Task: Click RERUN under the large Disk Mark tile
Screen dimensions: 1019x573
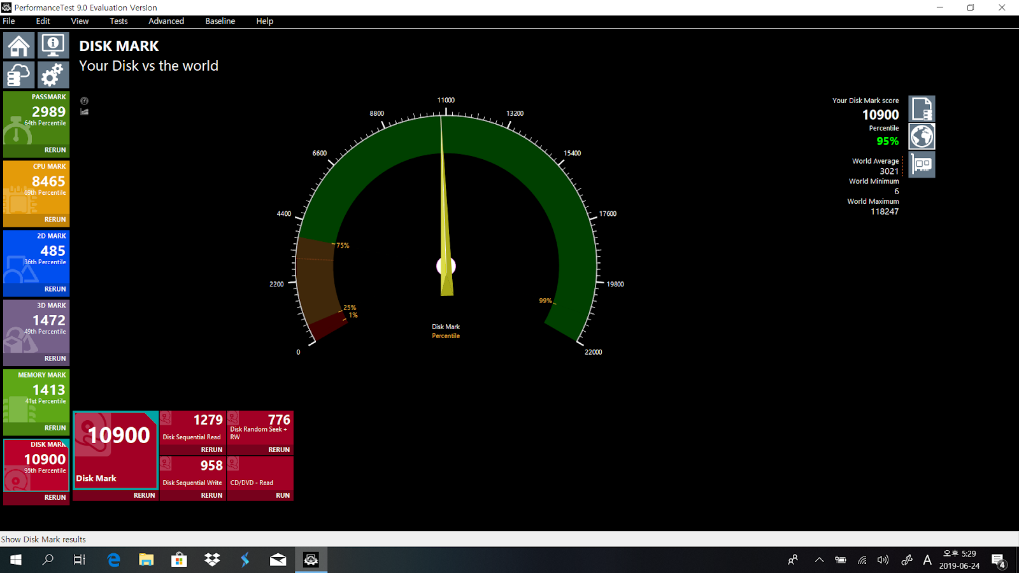Action: point(144,495)
